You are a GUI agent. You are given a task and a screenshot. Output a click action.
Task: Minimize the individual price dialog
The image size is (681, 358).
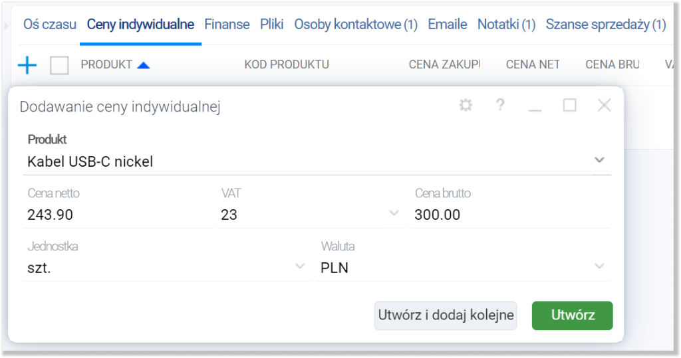(x=535, y=106)
